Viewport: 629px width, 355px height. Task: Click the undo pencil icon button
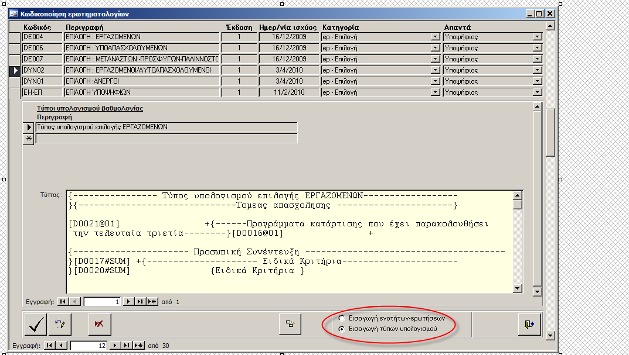pos(60,324)
